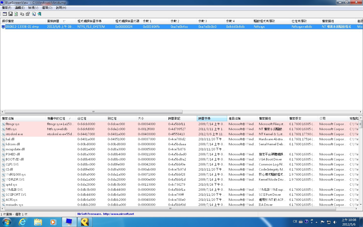Click the Find magnifier toolbar icon

click(x=34, y=14)
